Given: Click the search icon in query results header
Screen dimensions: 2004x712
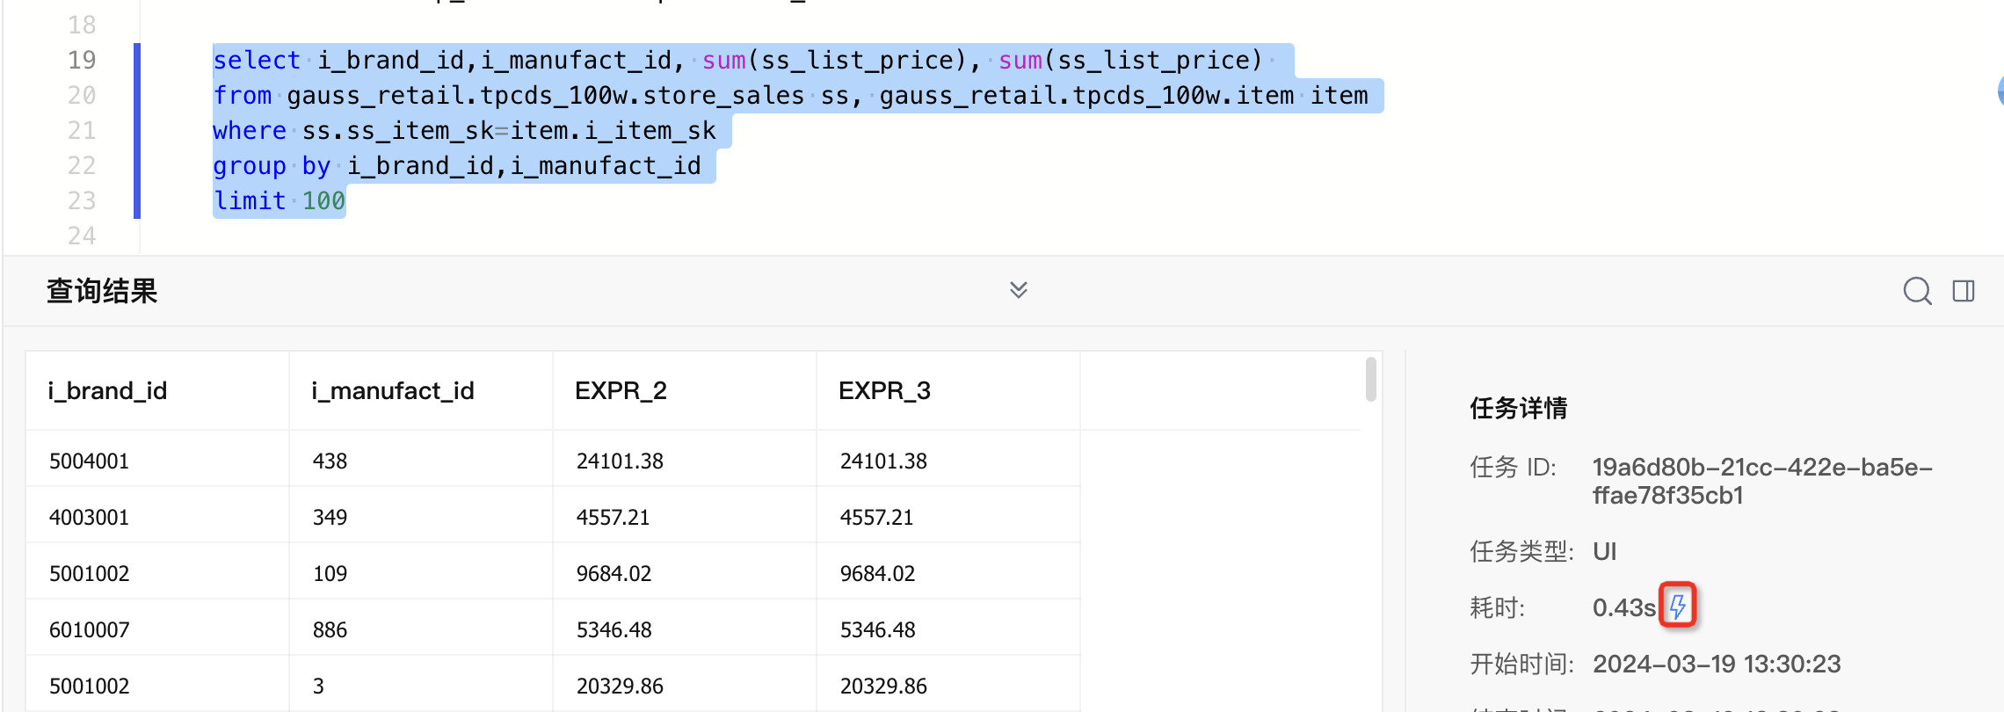Looking at the screenshot, I should pos(1917,291).
